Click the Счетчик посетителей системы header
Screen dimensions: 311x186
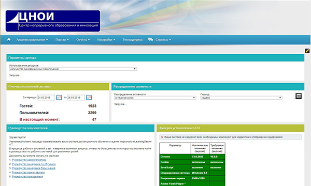pos(58,87)
